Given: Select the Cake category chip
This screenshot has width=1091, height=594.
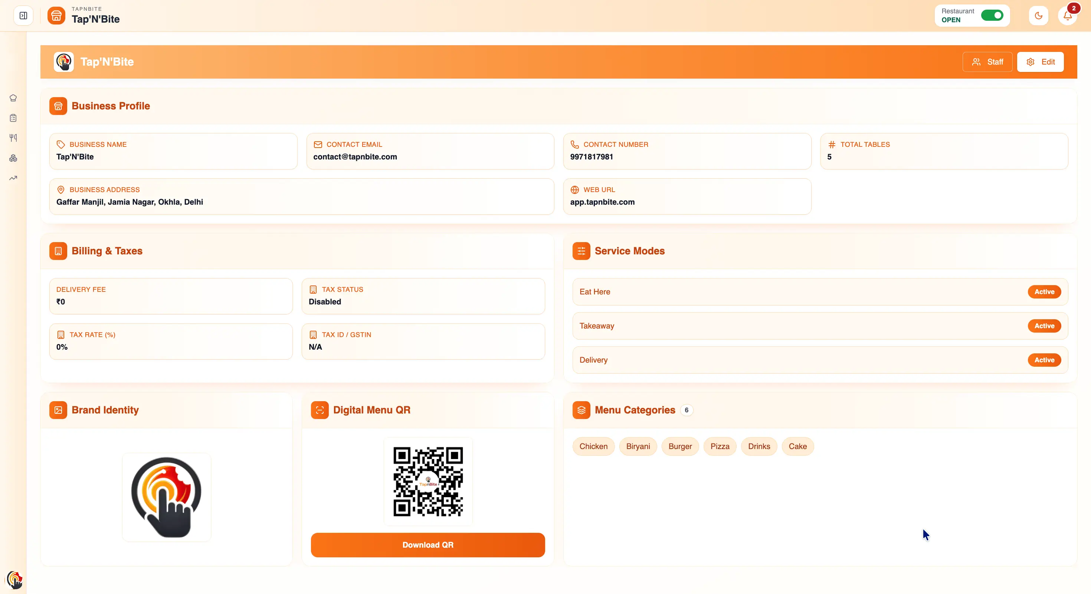Looking at the screenshot, I should (797, 446).
